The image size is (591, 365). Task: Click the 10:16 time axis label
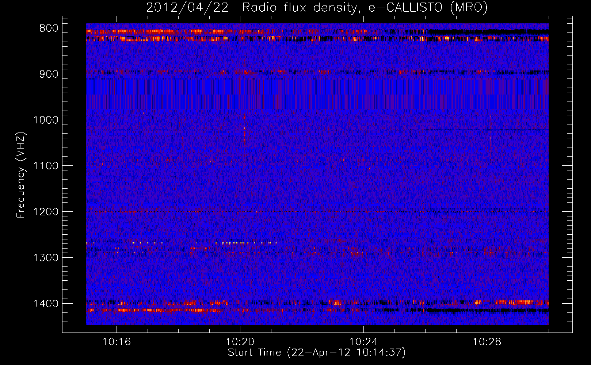click(x=117, y=342)
